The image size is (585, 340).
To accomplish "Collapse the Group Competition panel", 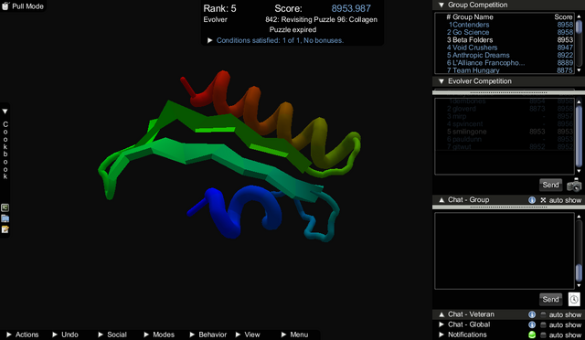I will click(x=441, y=5).
